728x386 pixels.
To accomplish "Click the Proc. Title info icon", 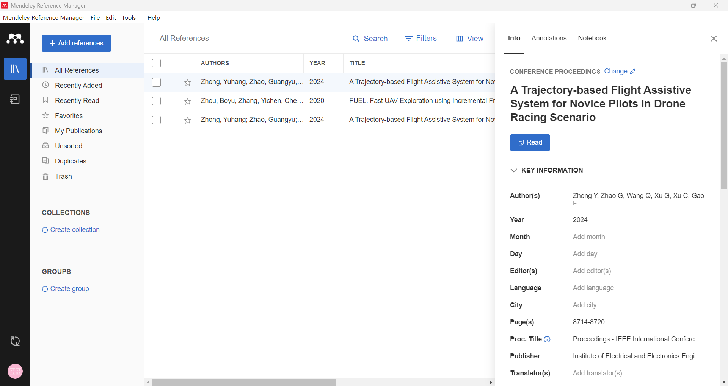I will click(x=547, y=339).
